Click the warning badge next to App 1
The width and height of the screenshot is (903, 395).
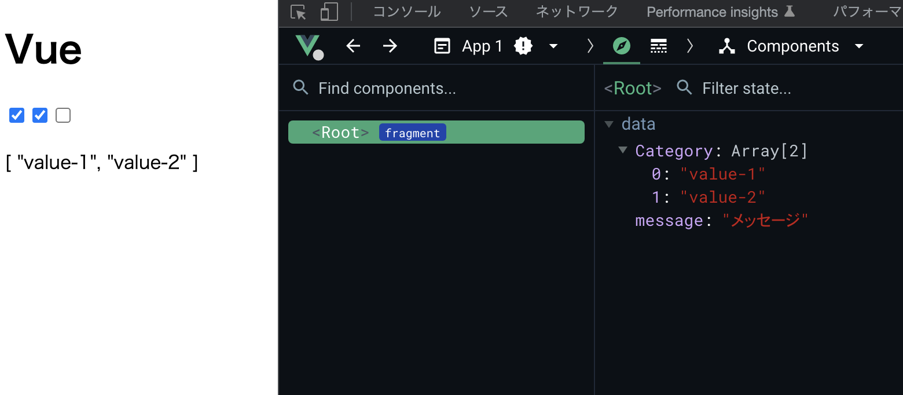coord(523,46)
